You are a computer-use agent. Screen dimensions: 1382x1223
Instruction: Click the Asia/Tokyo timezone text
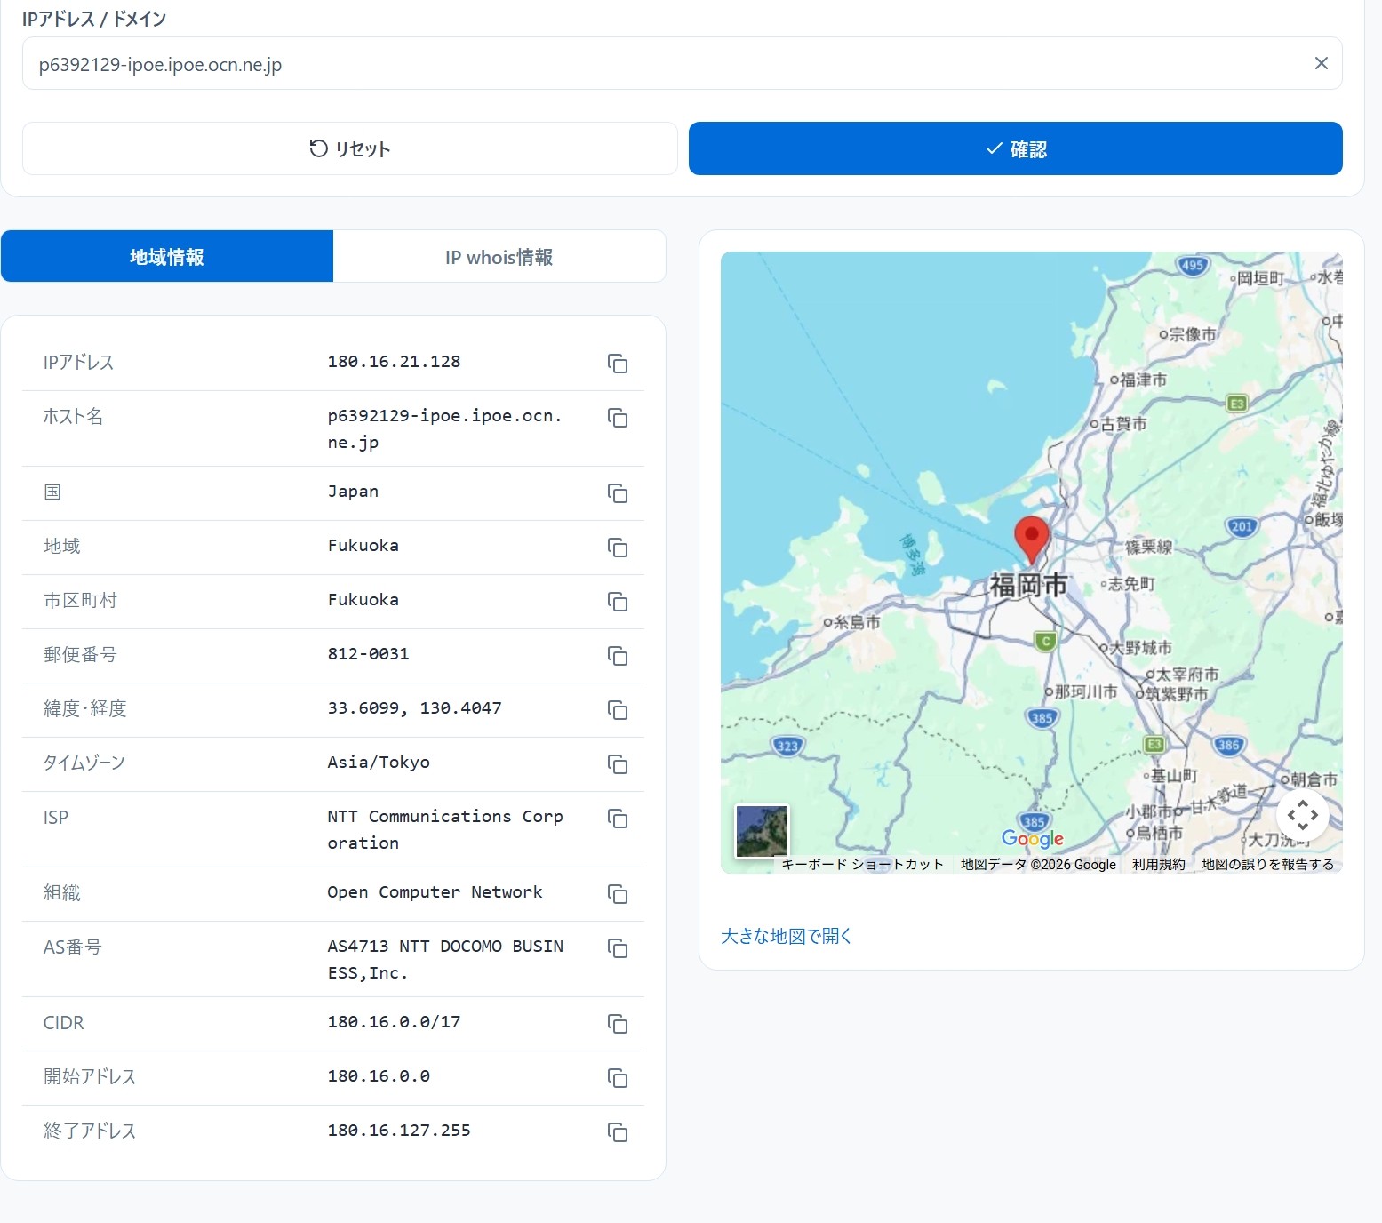coord(379,763)
